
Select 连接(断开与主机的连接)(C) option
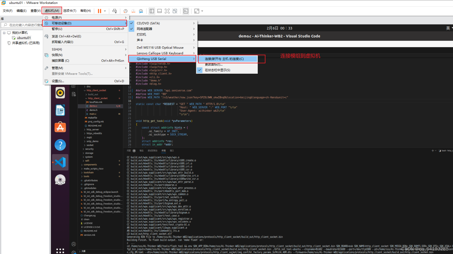coord(227,59)
